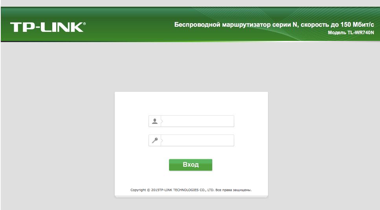Click the gray page background
Viewport: 380px width, 210px height.
(61, 121)
